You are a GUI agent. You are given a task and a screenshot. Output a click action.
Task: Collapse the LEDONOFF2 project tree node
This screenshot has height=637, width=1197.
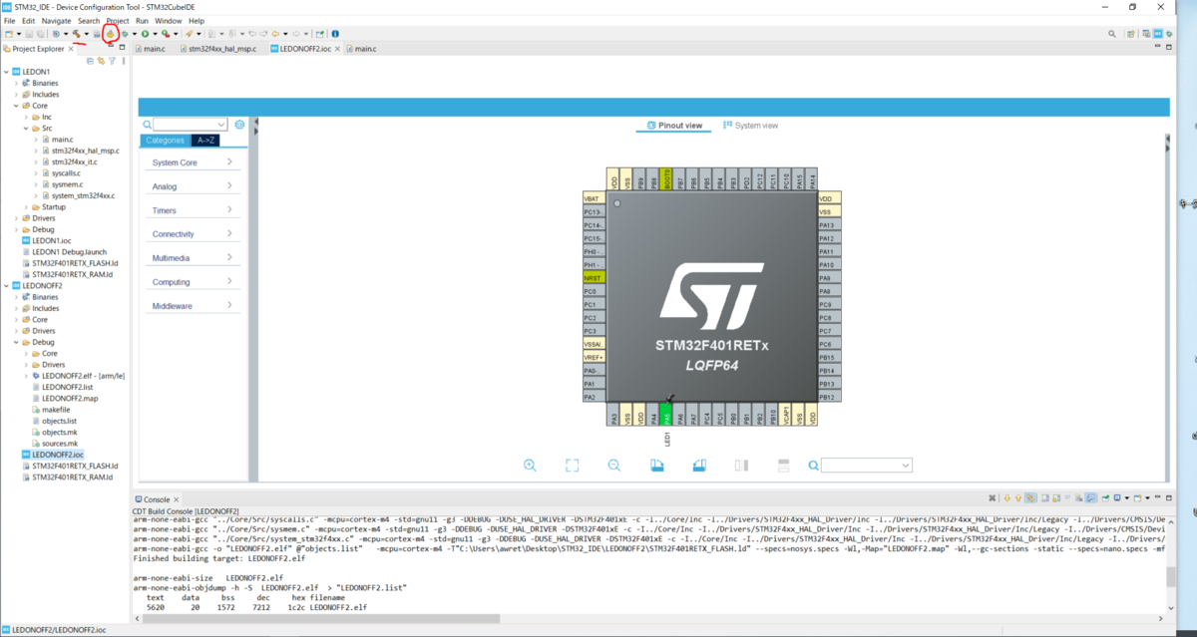[5, 285]
